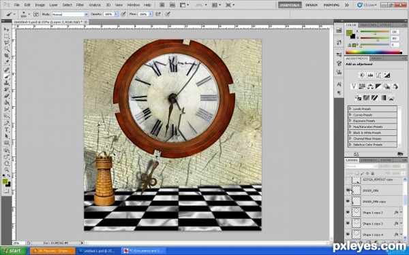Switch to the Untitled-1.psd taskbar button
Screen dimensions: 409x255
(x=97, y=251)
